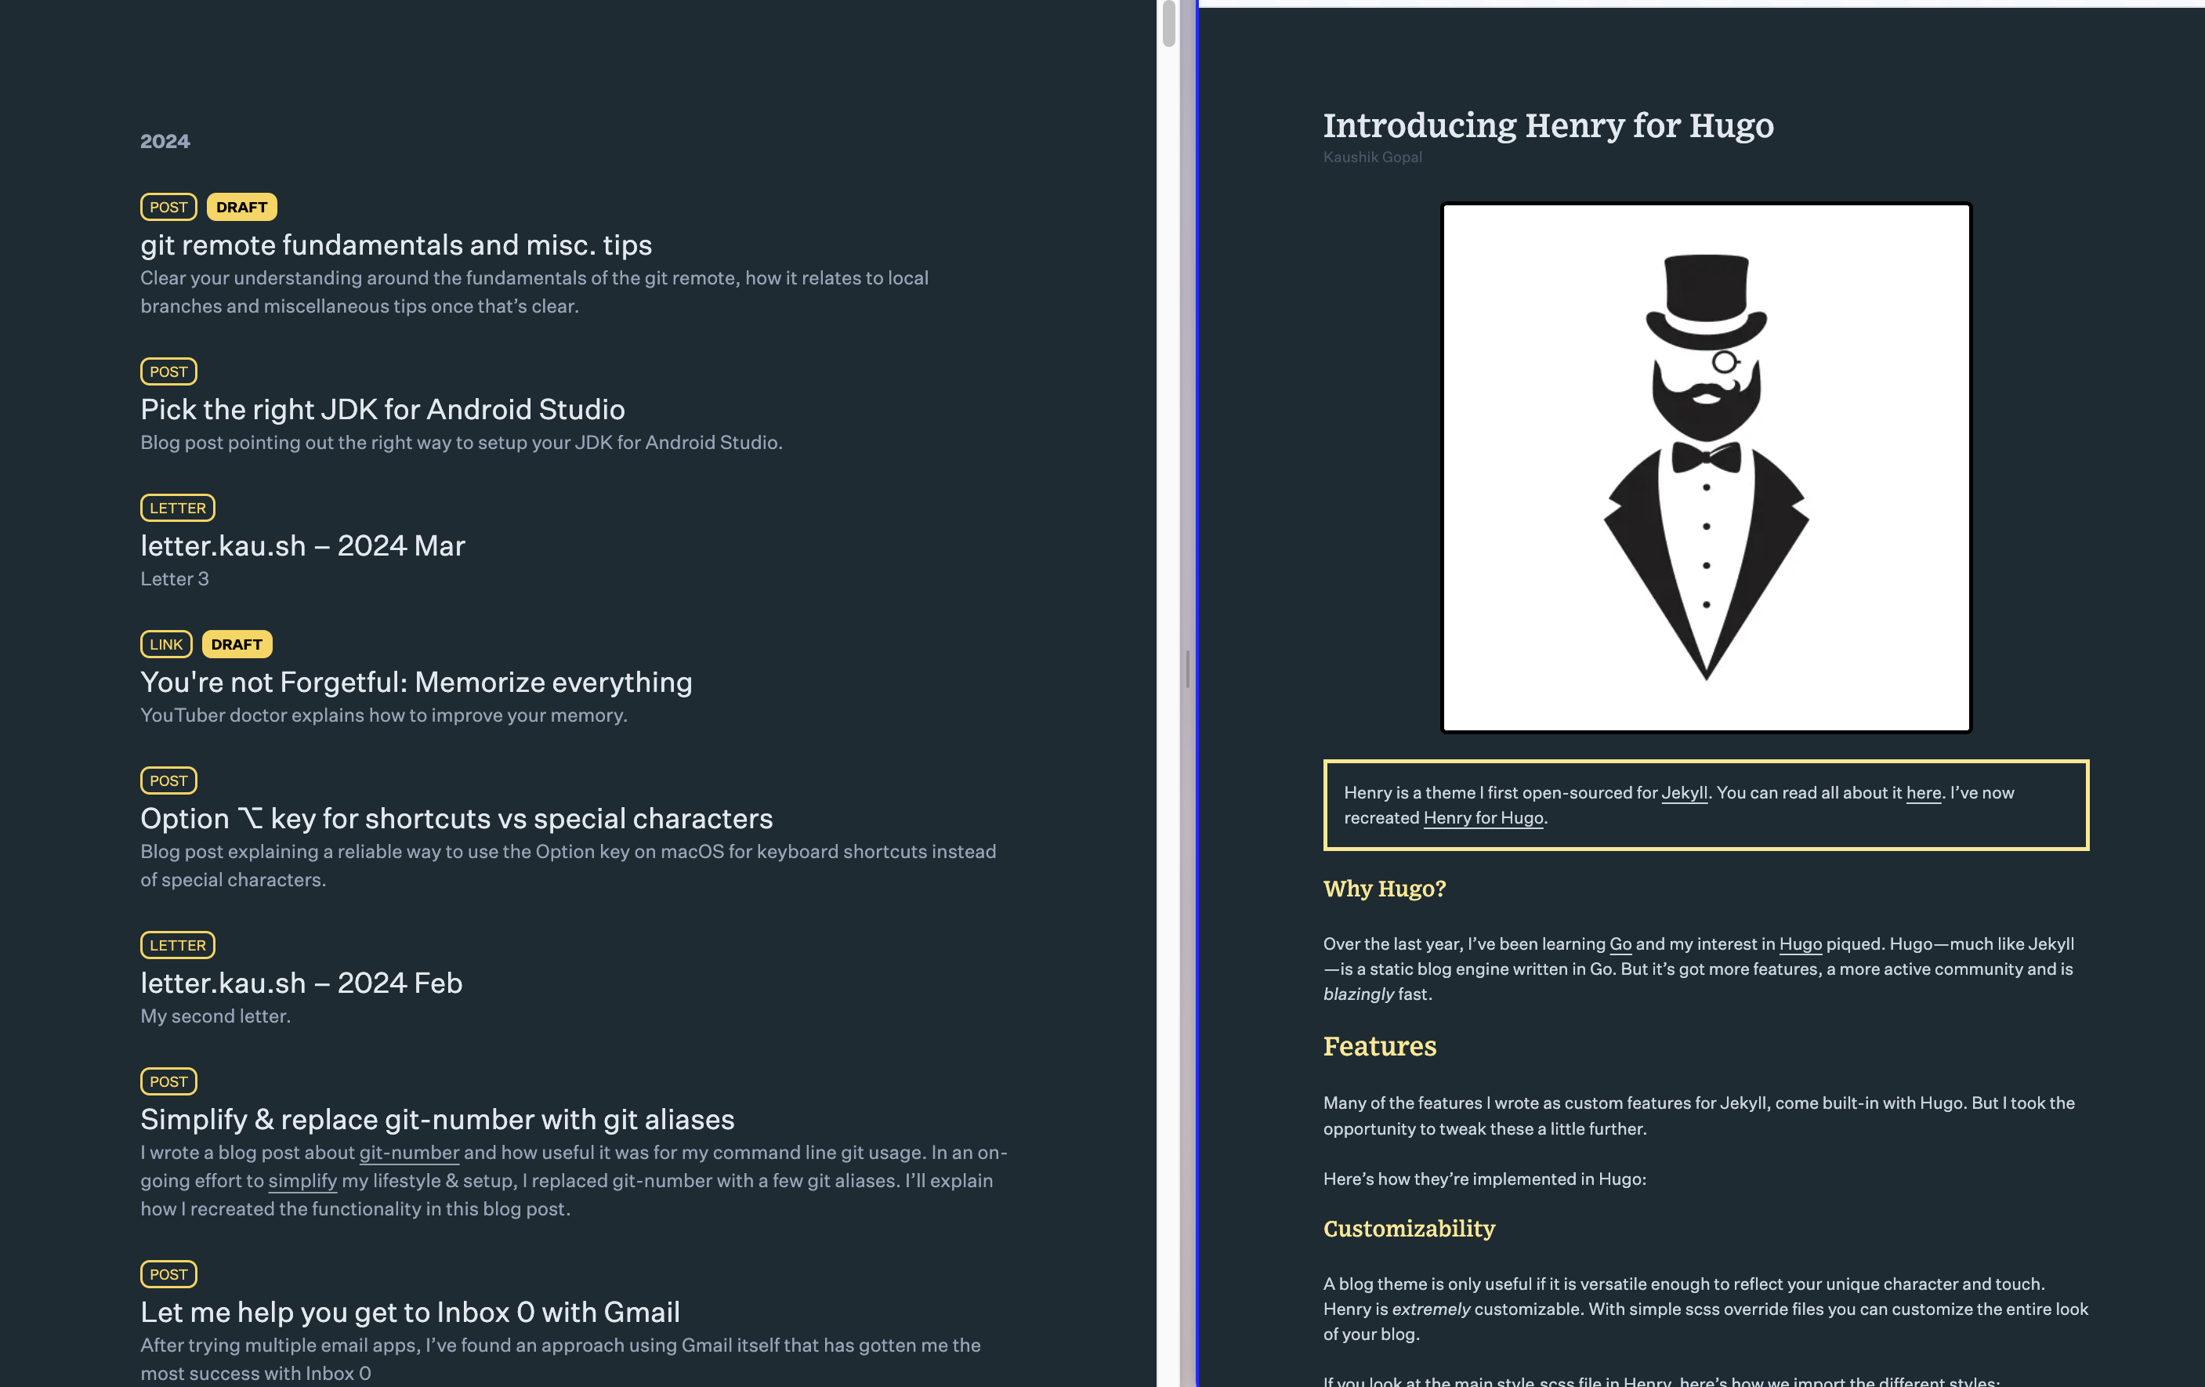The image size is (2205, 1387).
Task: Click the simplify inline link
Action: (302, 1181)
